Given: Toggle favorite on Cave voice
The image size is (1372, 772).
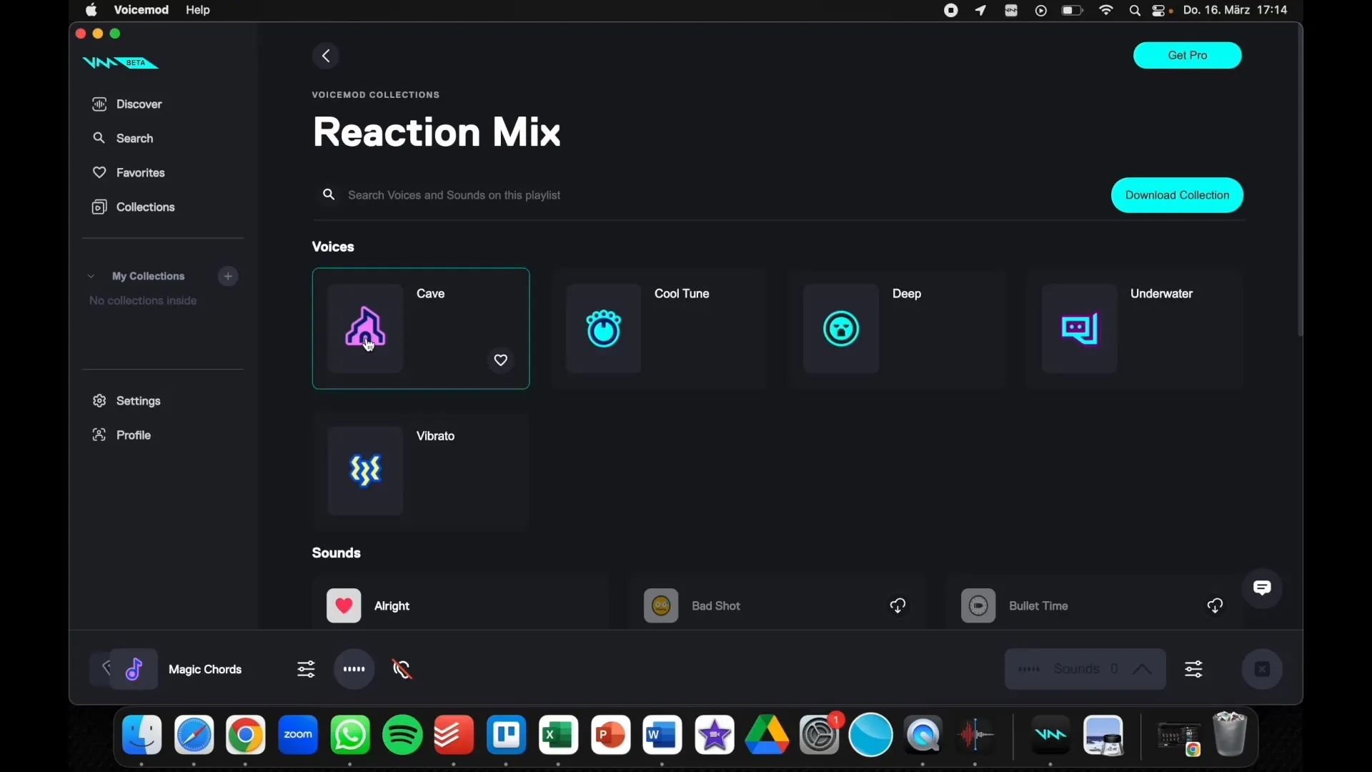Looking at the screenshot, I should click(500, 359).
